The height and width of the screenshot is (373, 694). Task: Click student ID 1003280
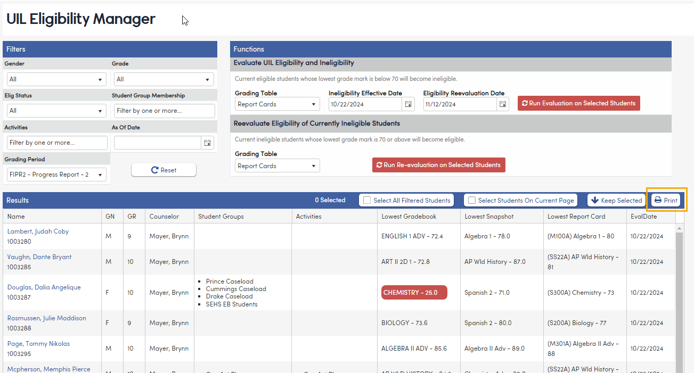pyautogui.click(x=19, y=242)
